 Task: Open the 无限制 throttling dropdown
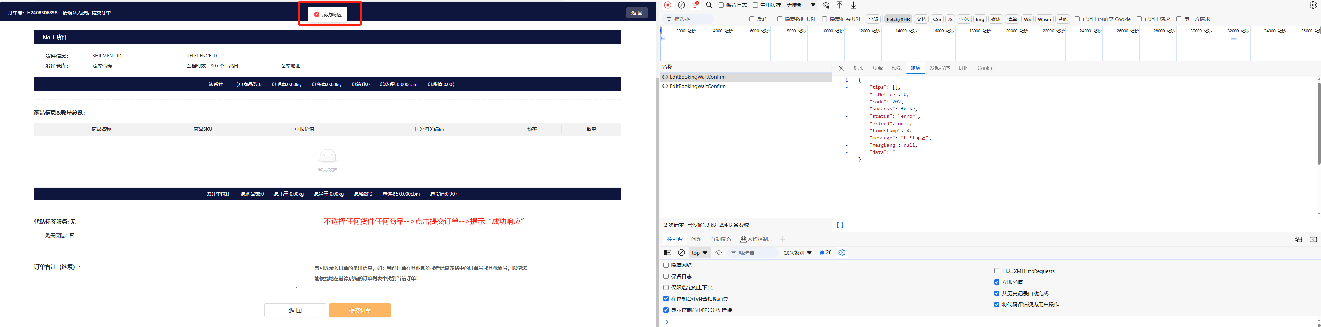(x=801, y=5)
